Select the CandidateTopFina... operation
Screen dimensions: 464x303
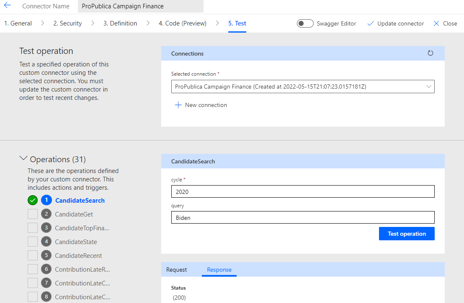pyautogui.click(x=82, y=228)
